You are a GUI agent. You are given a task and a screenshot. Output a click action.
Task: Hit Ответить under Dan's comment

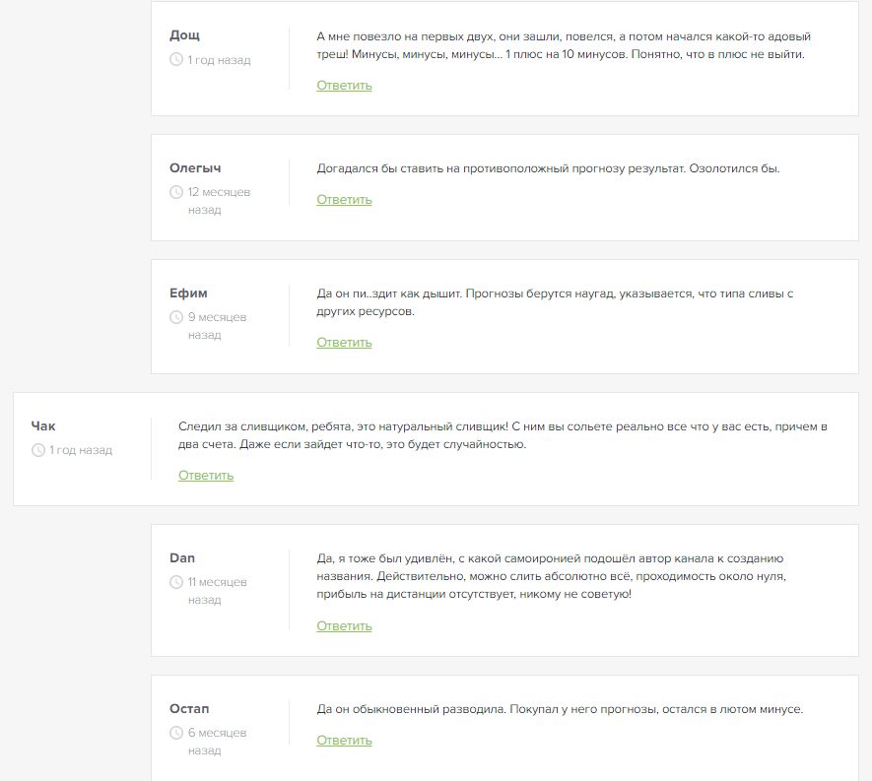pos(344,626)
